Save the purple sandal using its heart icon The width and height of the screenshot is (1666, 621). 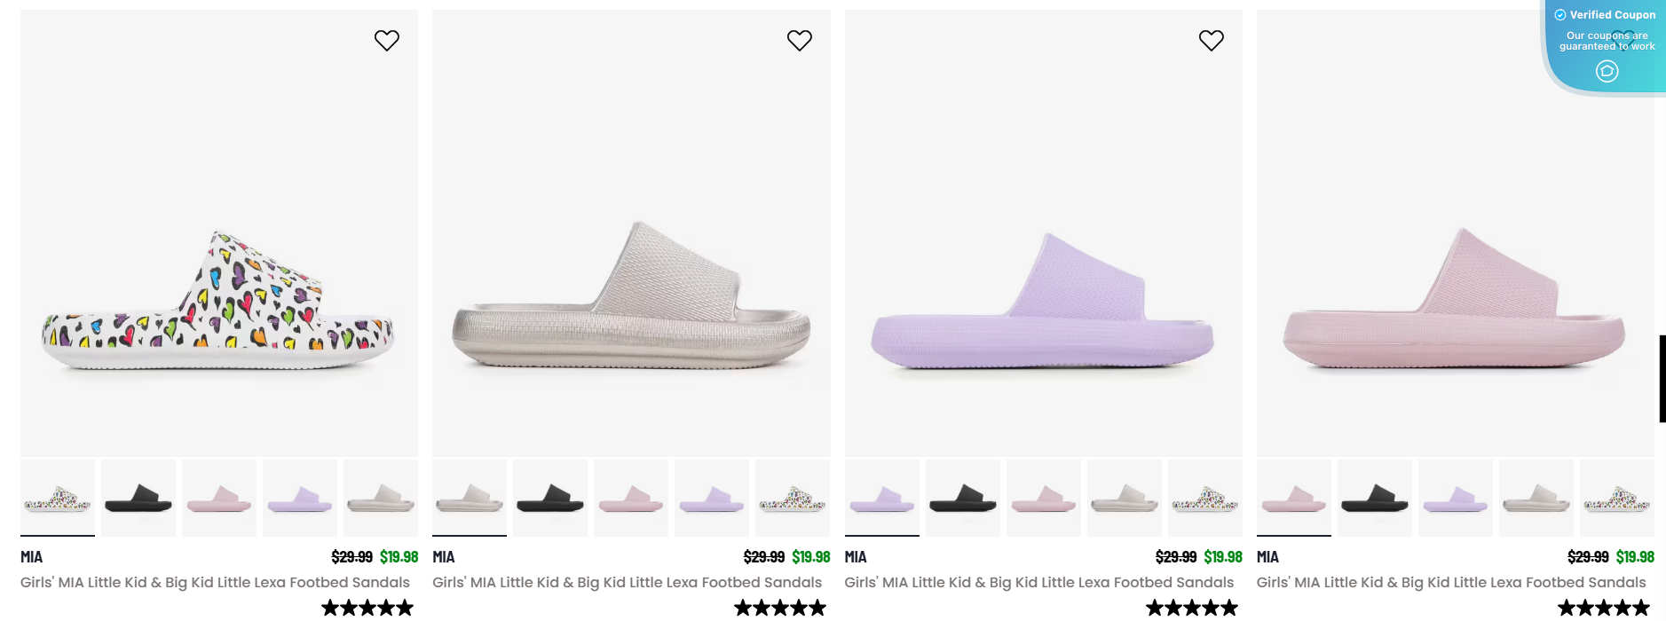pos(1212,40)
